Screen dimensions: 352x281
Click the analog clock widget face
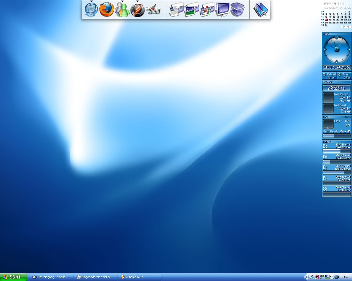337,50
